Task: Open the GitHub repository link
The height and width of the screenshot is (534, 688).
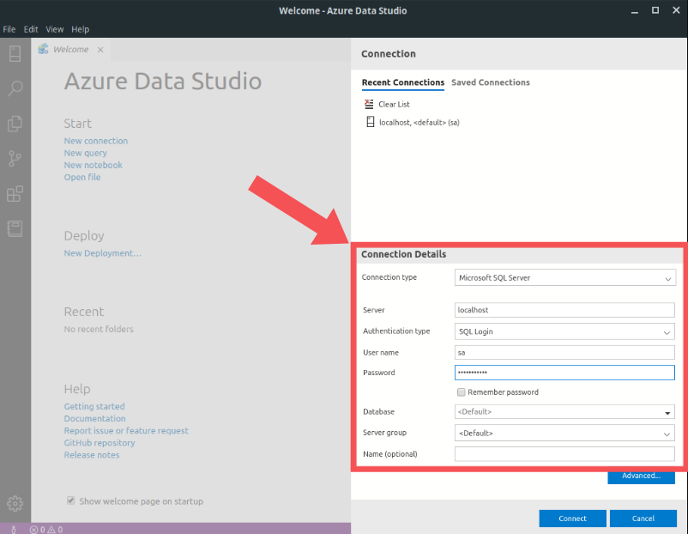Action: (100, 443)
